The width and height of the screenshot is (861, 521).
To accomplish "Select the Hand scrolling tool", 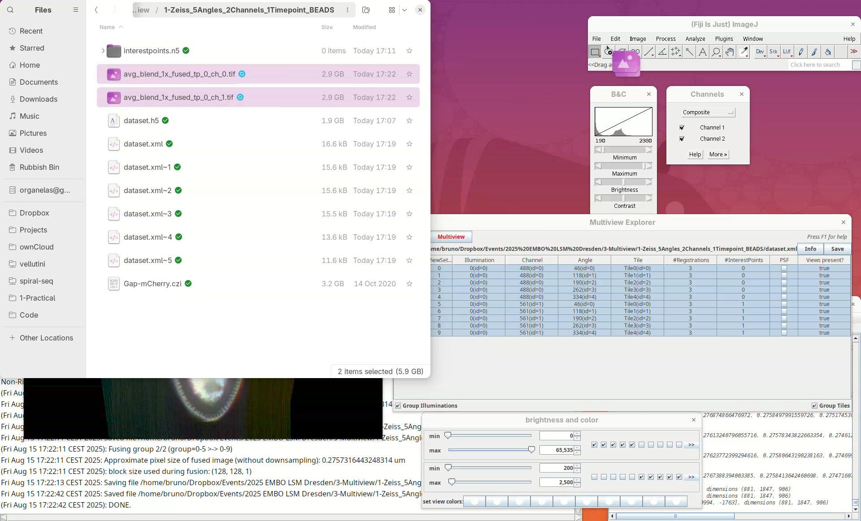I will [730, 52].
